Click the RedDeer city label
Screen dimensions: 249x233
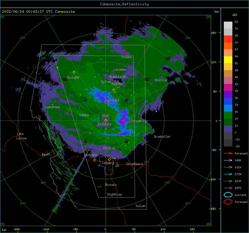(117, 84)
